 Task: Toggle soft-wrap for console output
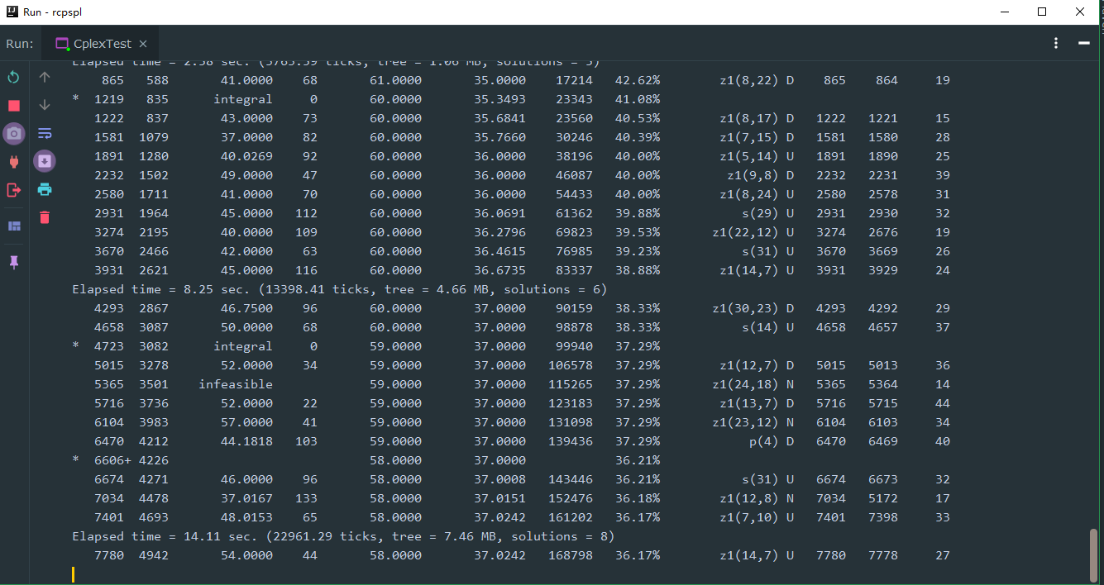[x=45, y=133]
